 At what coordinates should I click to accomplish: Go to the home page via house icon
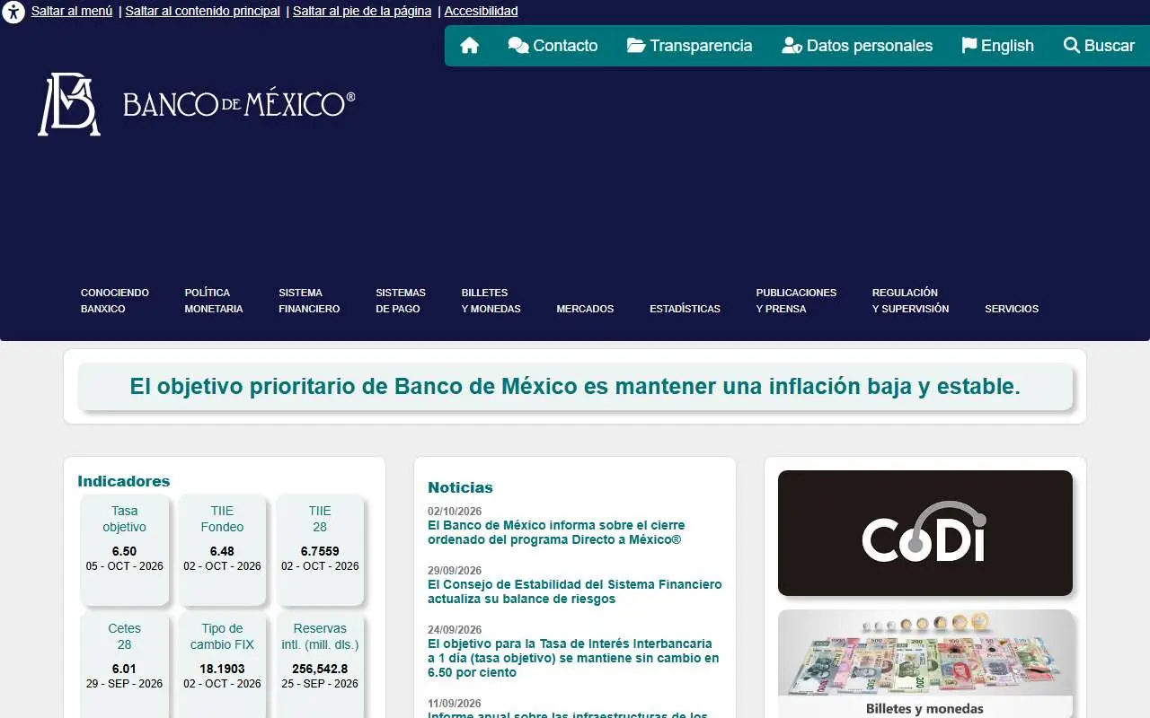pyautogui.click(x=469, y=46)
